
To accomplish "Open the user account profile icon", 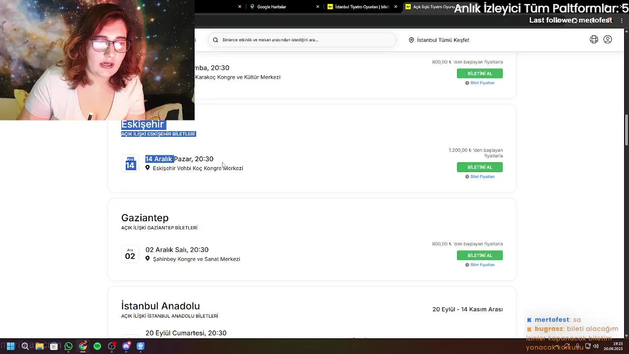I will [x=608, y=40].
